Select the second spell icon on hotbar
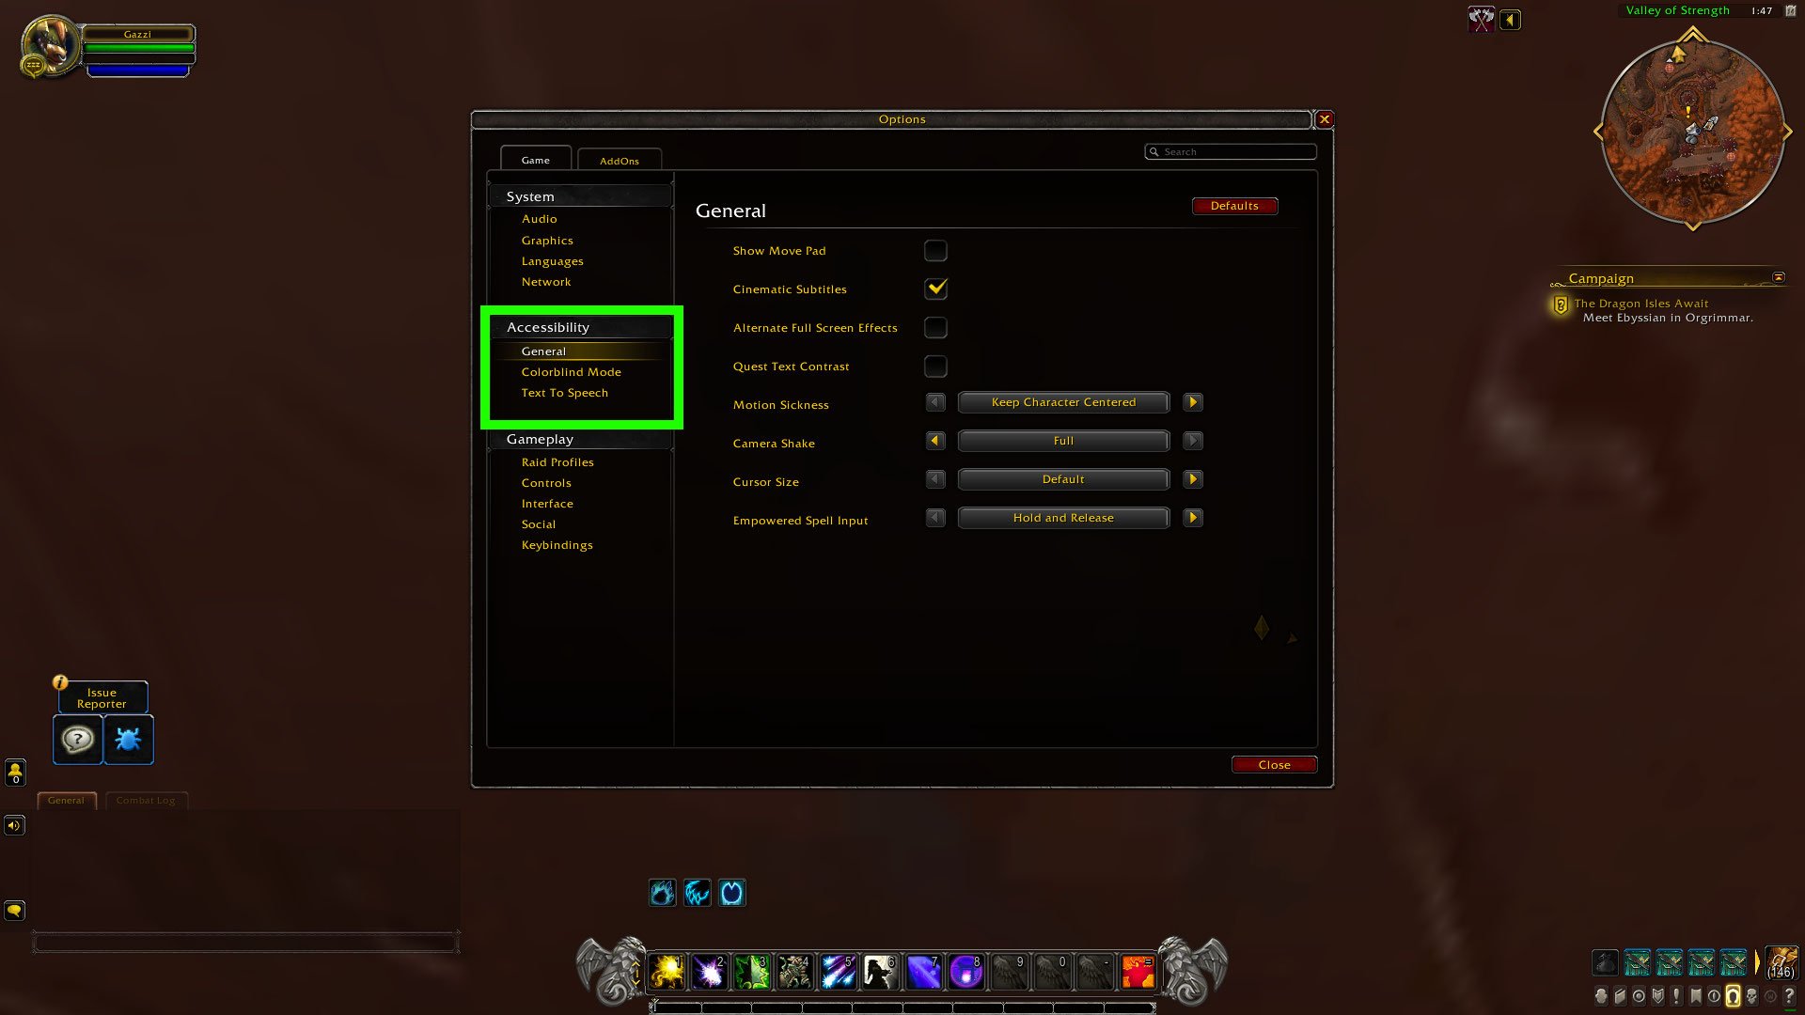 [x=709, y=972]
